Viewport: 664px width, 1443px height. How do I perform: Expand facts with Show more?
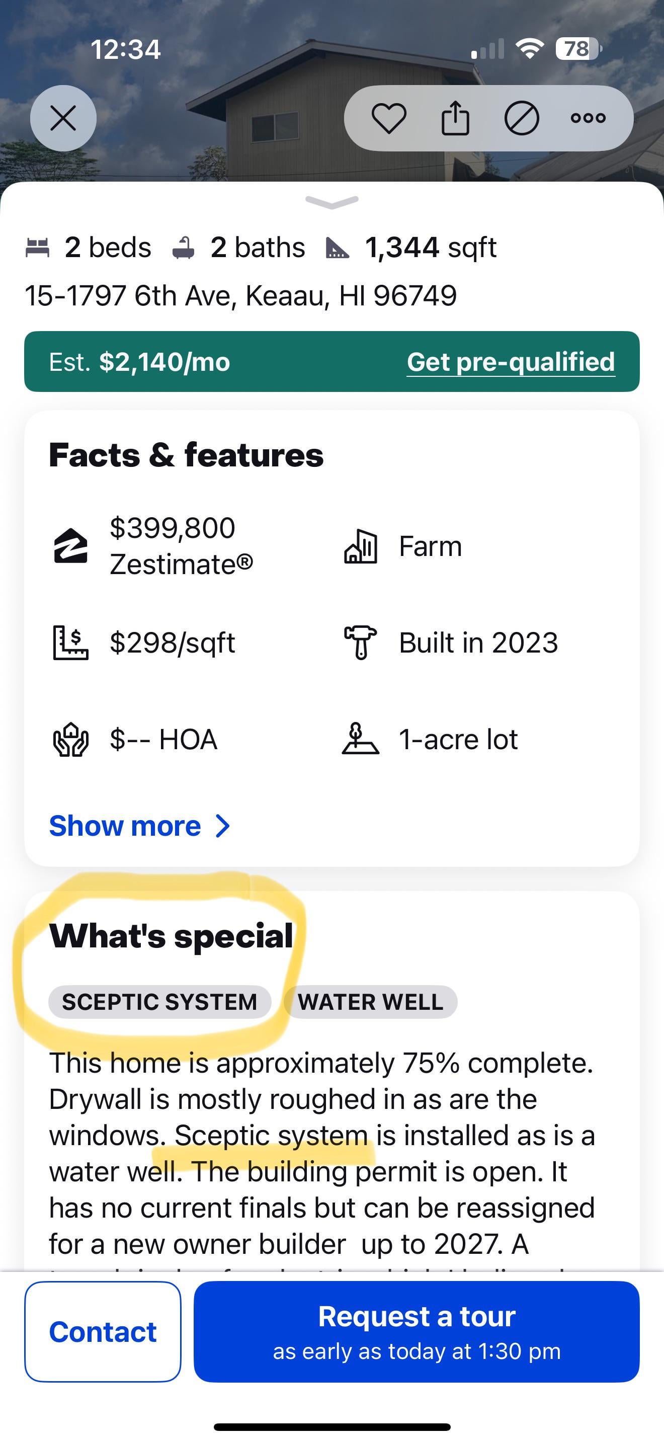[125, 826]
